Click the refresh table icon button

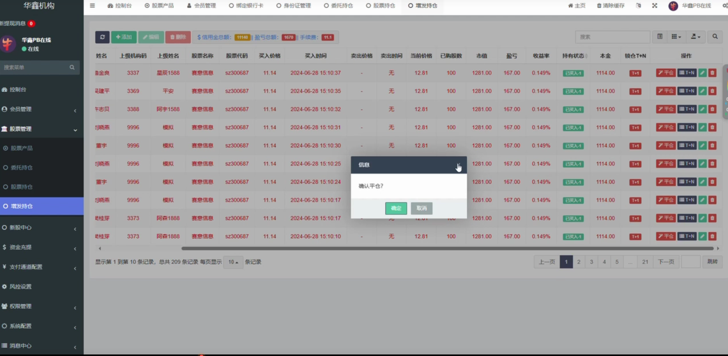[x=102, y=37]
